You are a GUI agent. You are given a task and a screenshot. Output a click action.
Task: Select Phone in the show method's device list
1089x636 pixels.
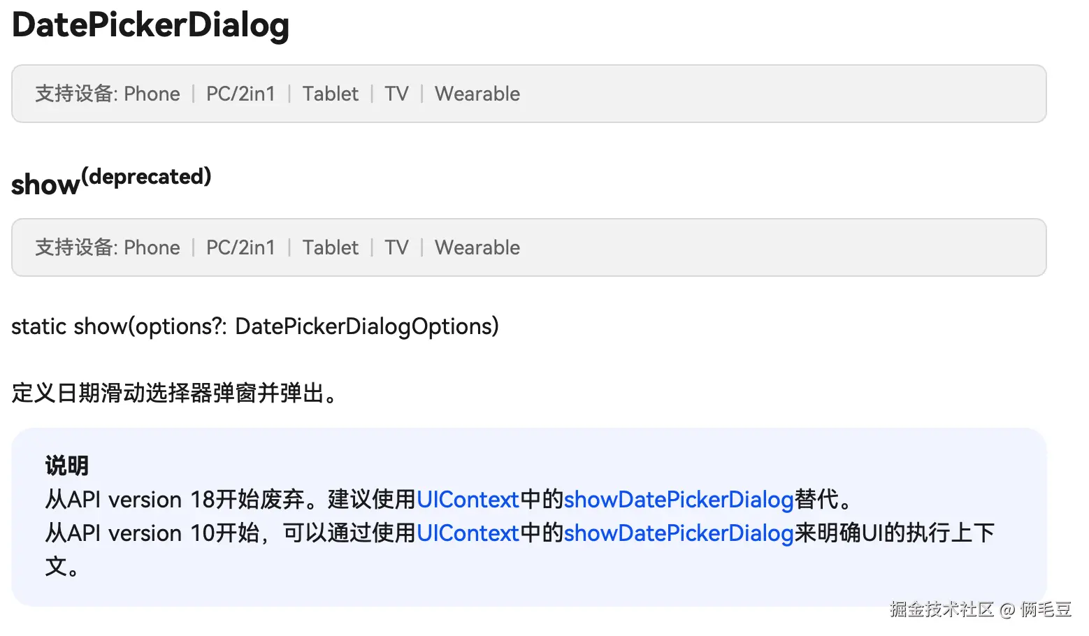click(x=152, y=247)
